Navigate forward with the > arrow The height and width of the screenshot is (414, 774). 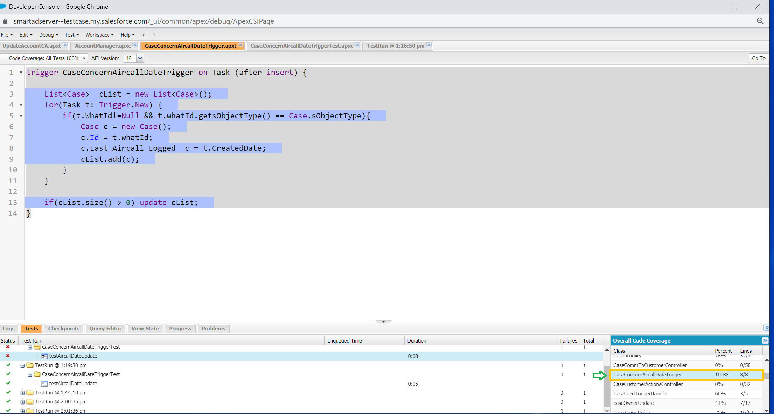pyautogui.click(x=154, y=35)
